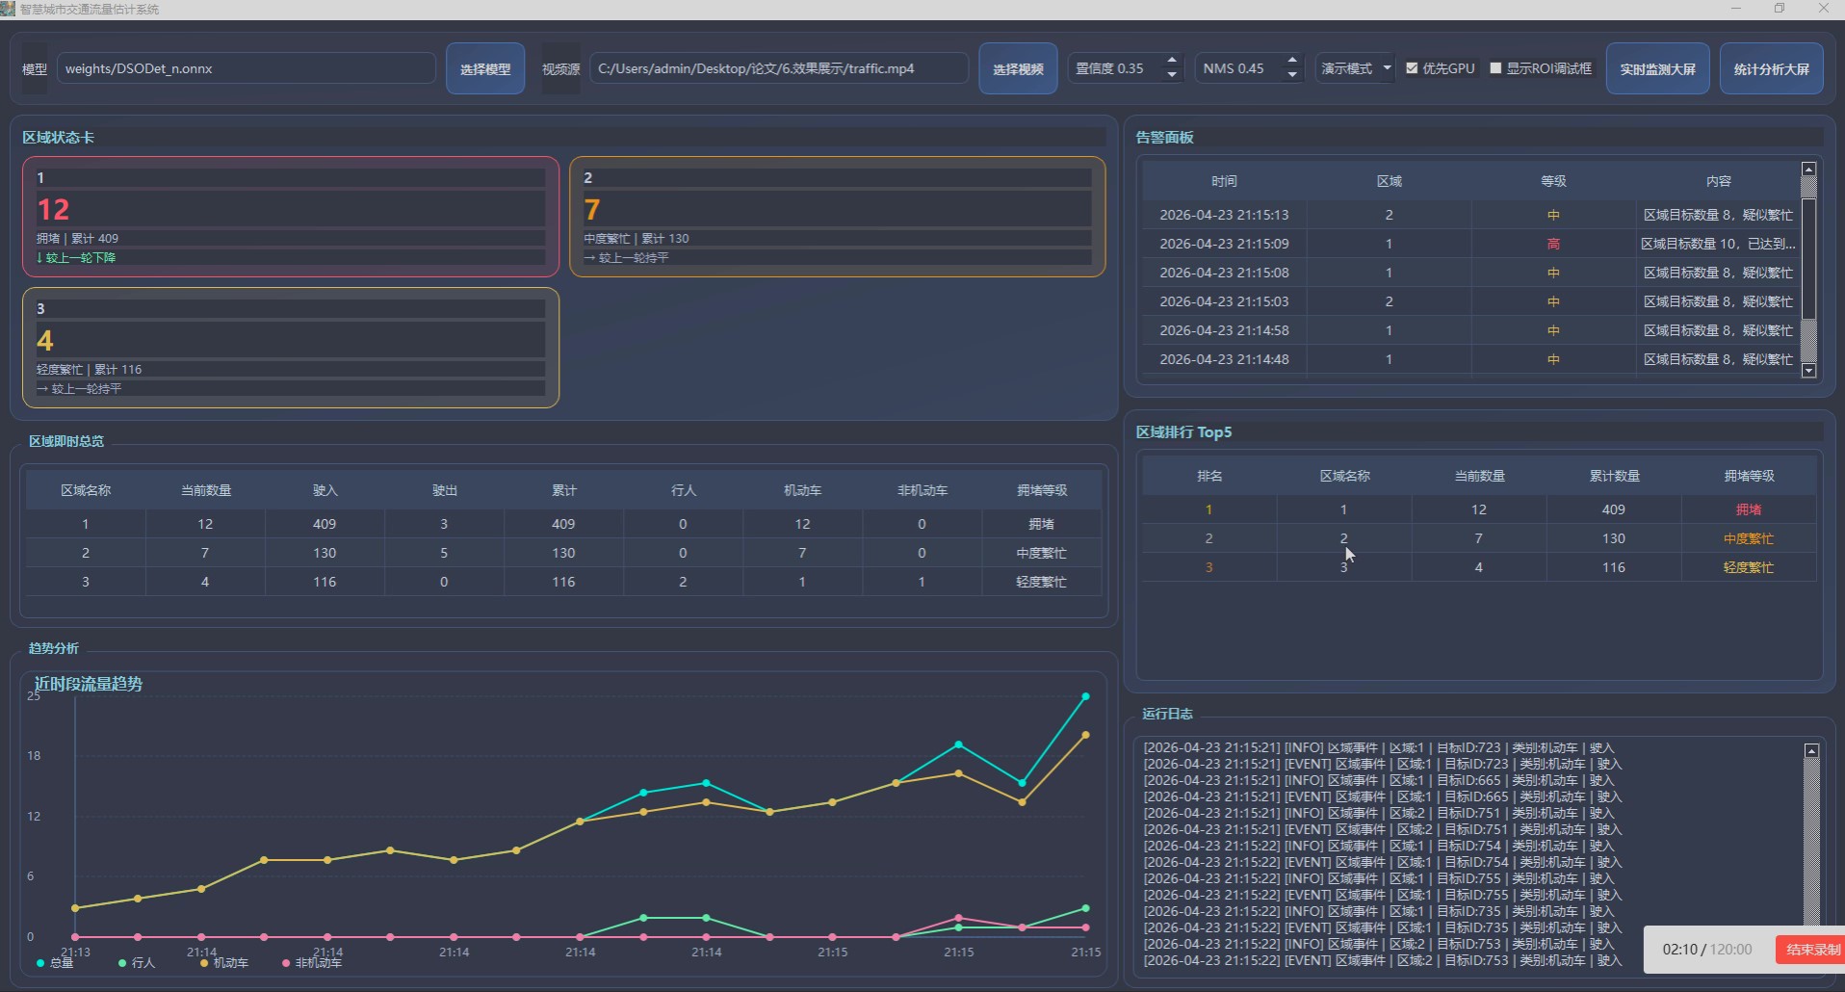Click 当前数量 header in the 区域即时总览 table
The image size is (1845, 992).
coord(205,490)
